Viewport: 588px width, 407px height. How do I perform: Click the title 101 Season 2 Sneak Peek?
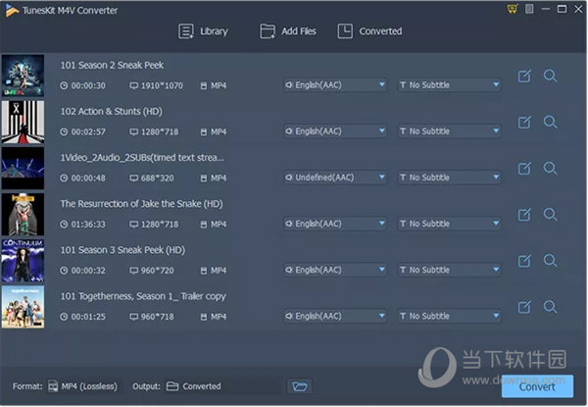coord(112,66)
